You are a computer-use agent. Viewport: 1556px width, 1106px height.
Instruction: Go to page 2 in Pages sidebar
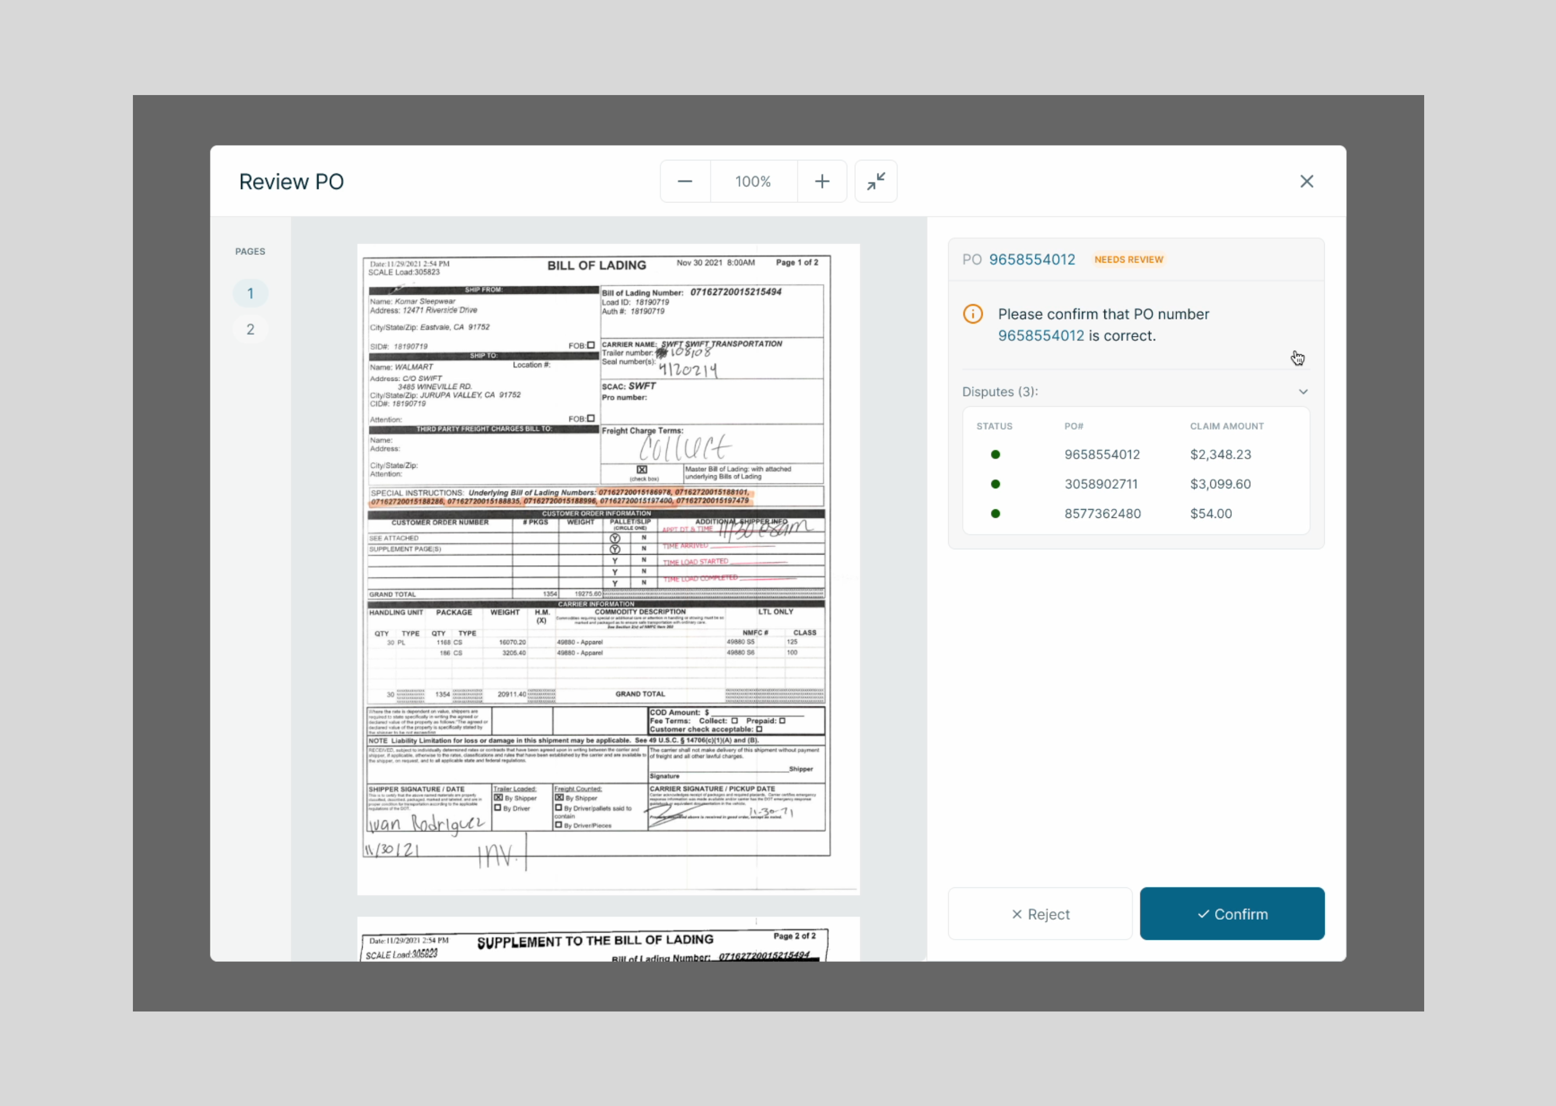coord(250,329)
